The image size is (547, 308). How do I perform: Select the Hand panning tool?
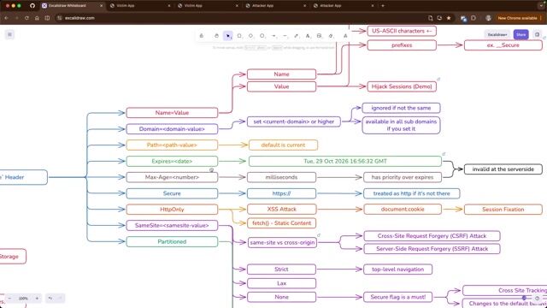216,36
